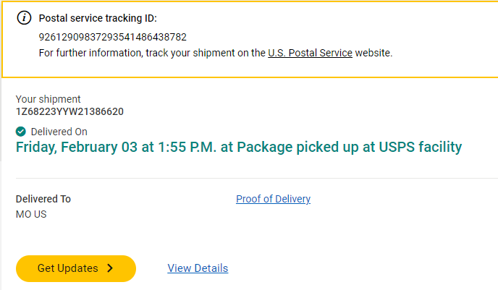498x290 pixels.
Task: Click the chevron arrow on Get Updates
Action: click(110, 268)
